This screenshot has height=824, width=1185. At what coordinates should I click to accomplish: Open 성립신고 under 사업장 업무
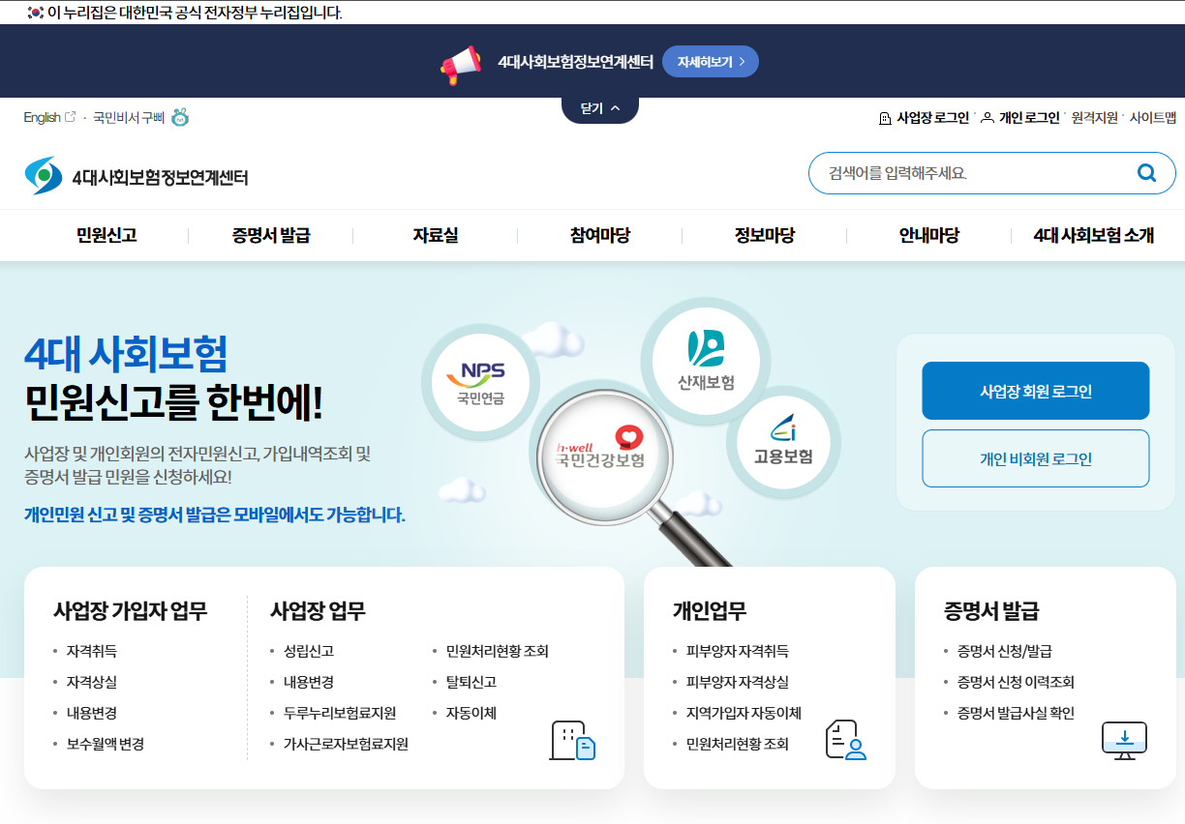coord(309,651)
